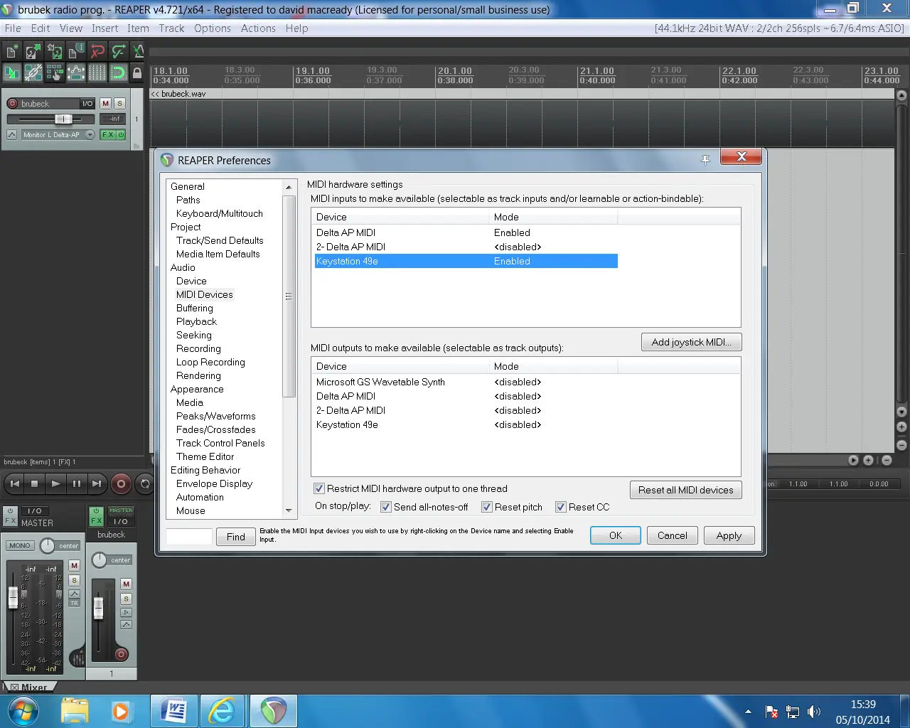Open the File menu

coord(13,28)
